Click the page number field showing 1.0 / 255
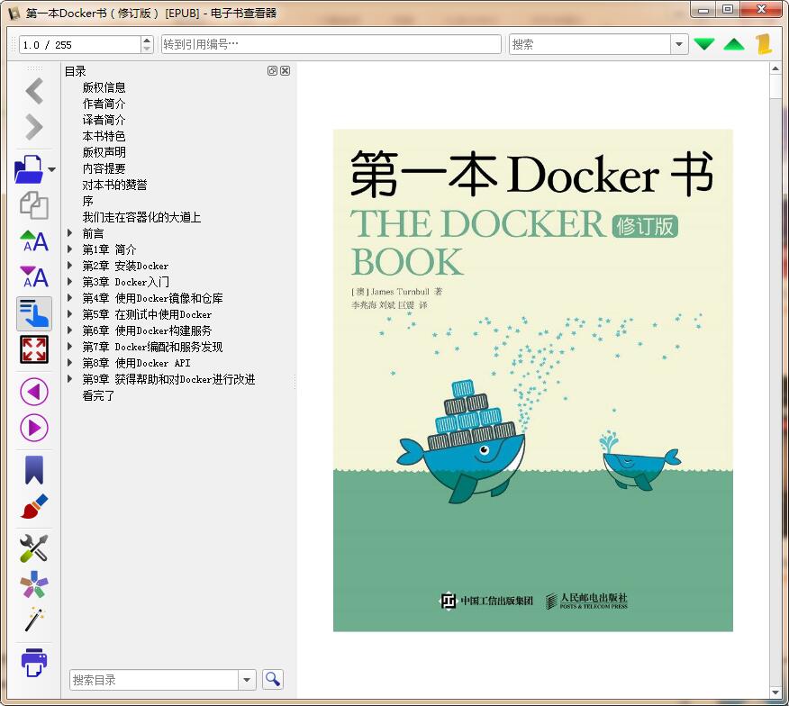 [x=80, y=45]
